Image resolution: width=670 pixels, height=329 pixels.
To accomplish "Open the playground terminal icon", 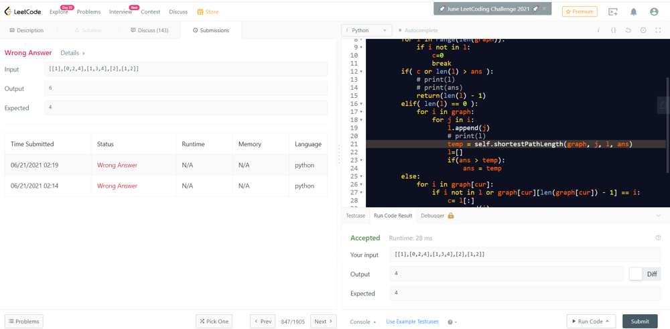I will pyautogui.click(x=613, y=12).
